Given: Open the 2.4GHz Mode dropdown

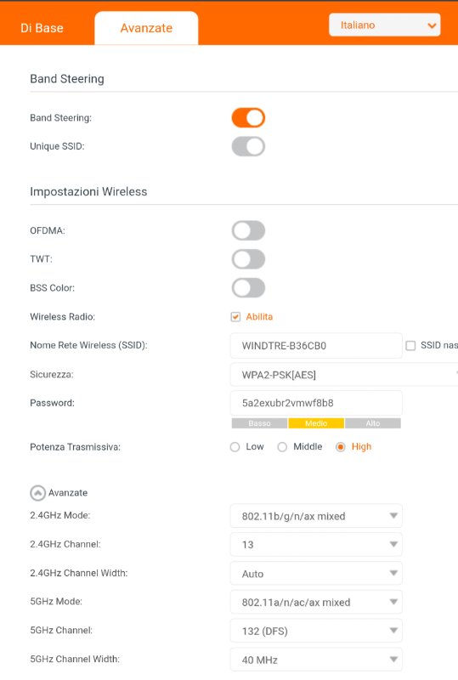Looking at the screenshot, I should pos(316,516).
